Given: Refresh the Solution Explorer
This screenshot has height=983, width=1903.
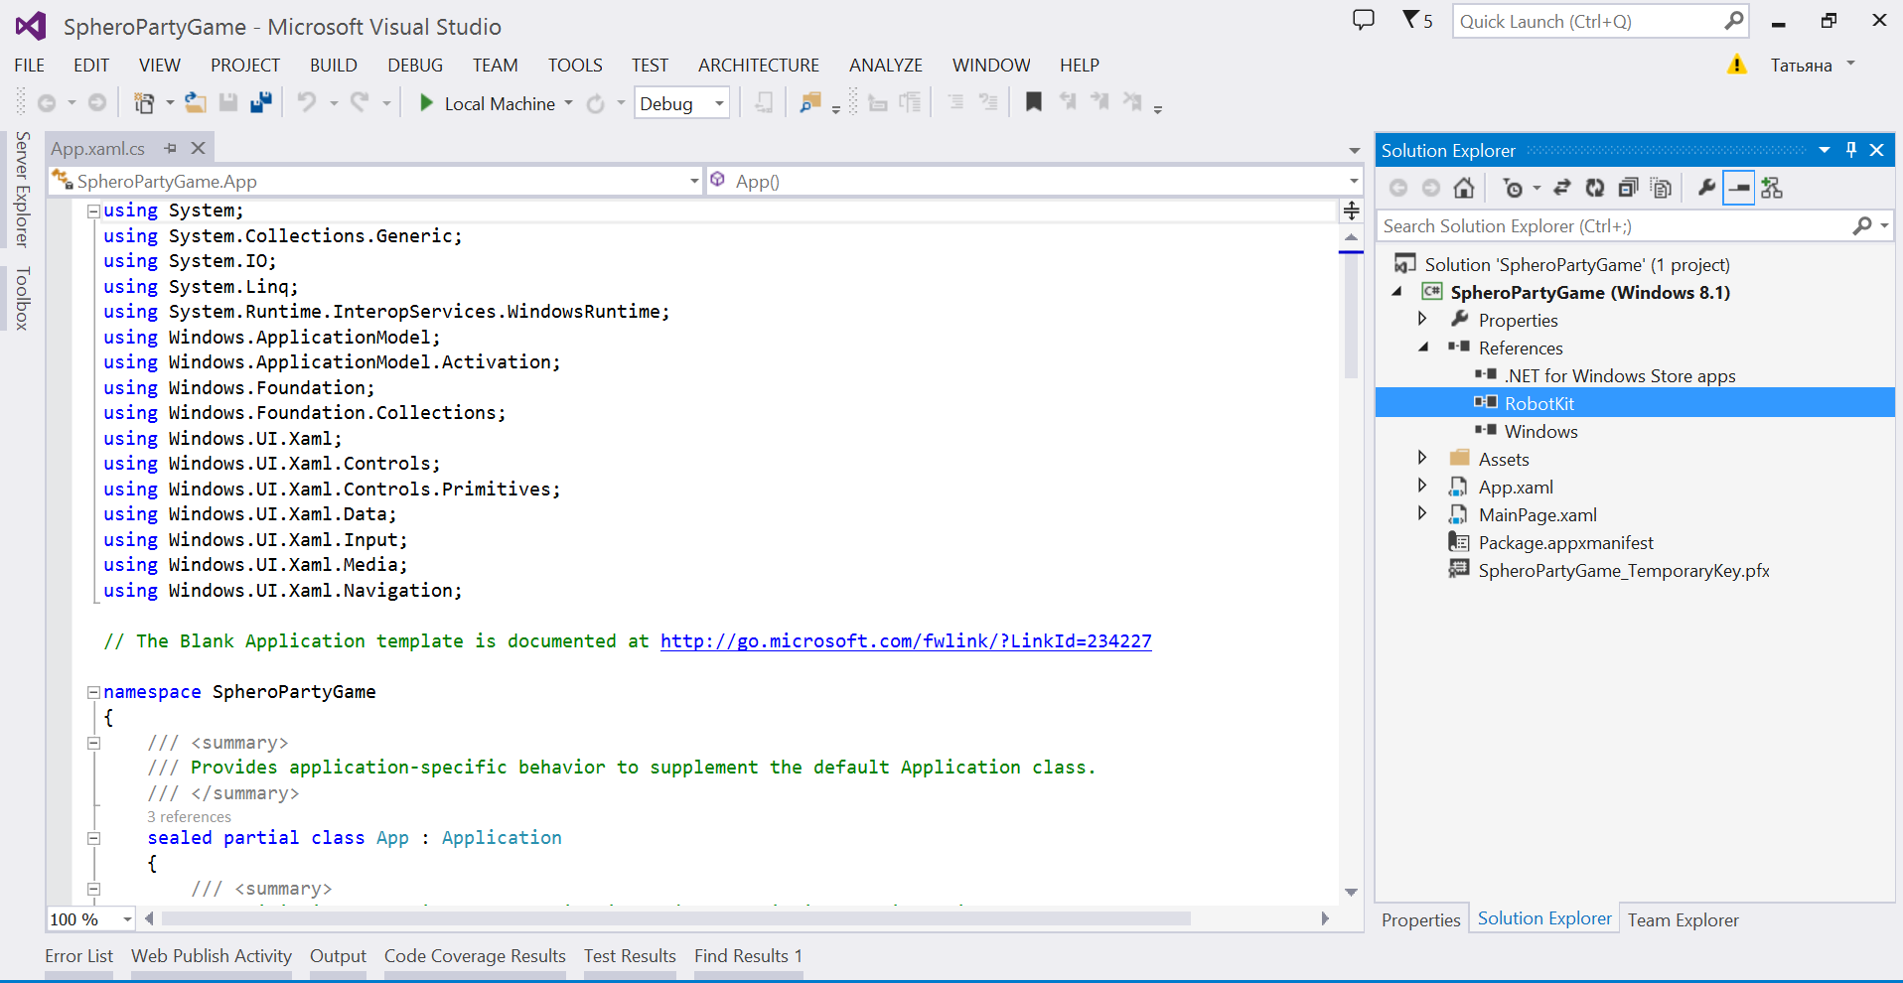Looking at the screenshot, I should tap(1595, 188).
